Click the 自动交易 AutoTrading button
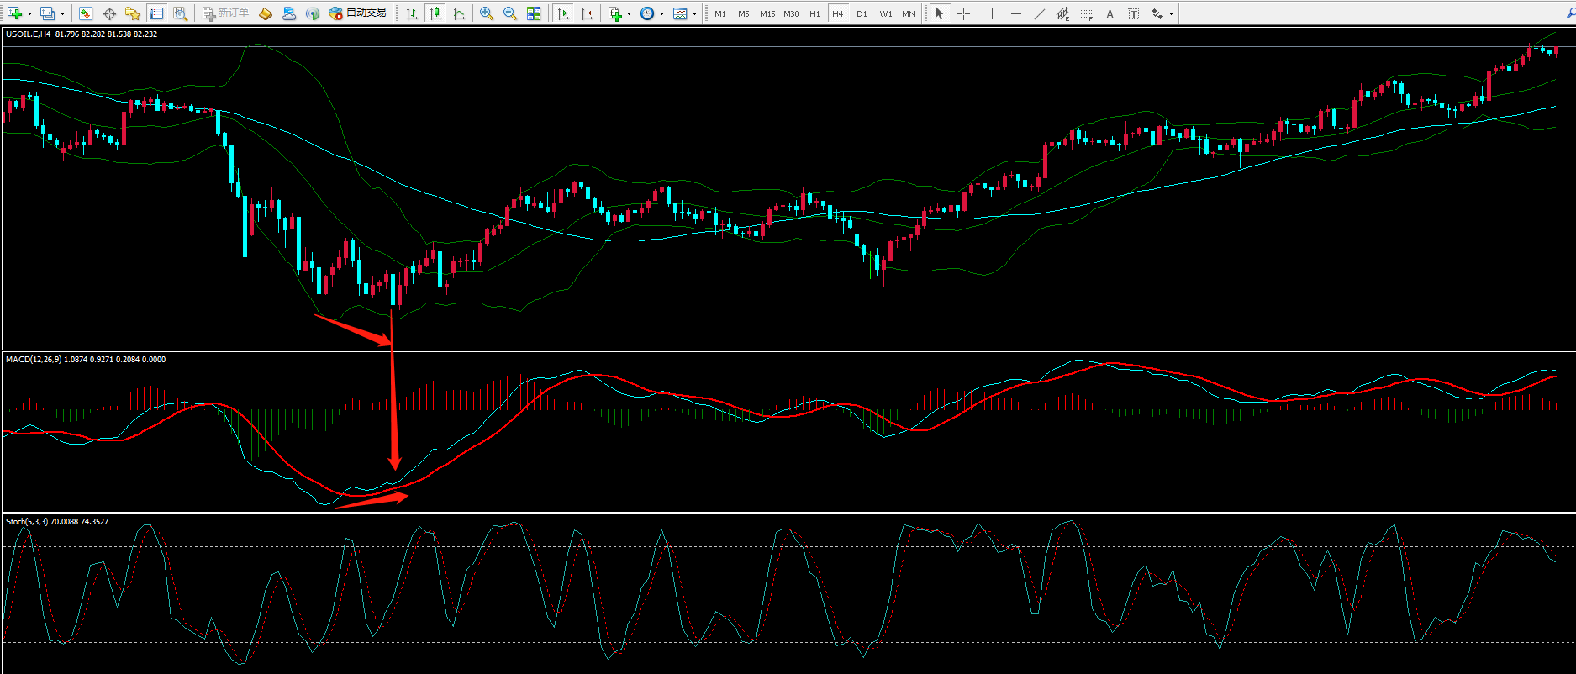Image resolution: width=1576 pixels, height=674 pixels. click(358, 13)
